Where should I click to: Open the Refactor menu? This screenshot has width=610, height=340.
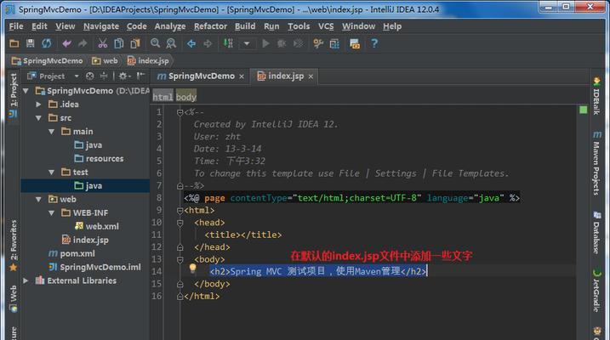(x=210, y=26)
